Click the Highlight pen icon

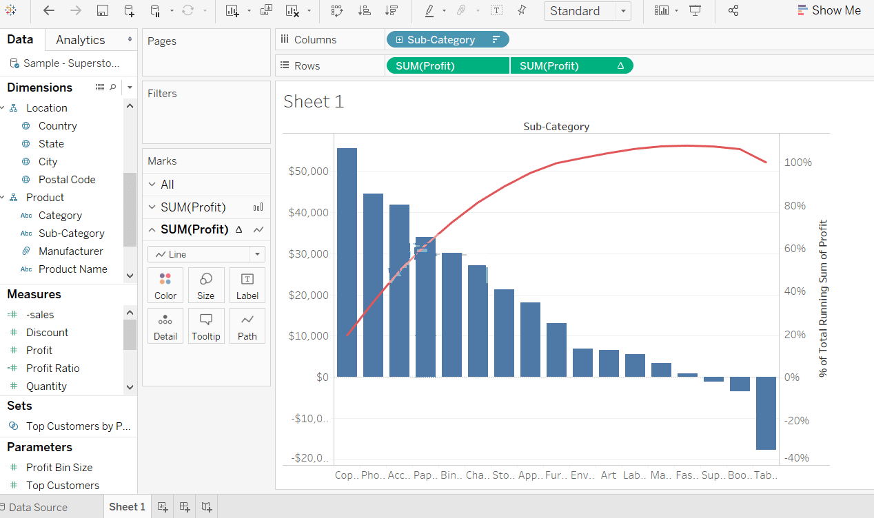pos(429,10)
